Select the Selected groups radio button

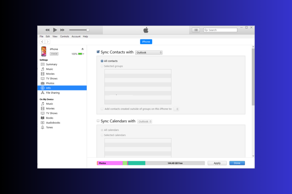pos(102,66)
